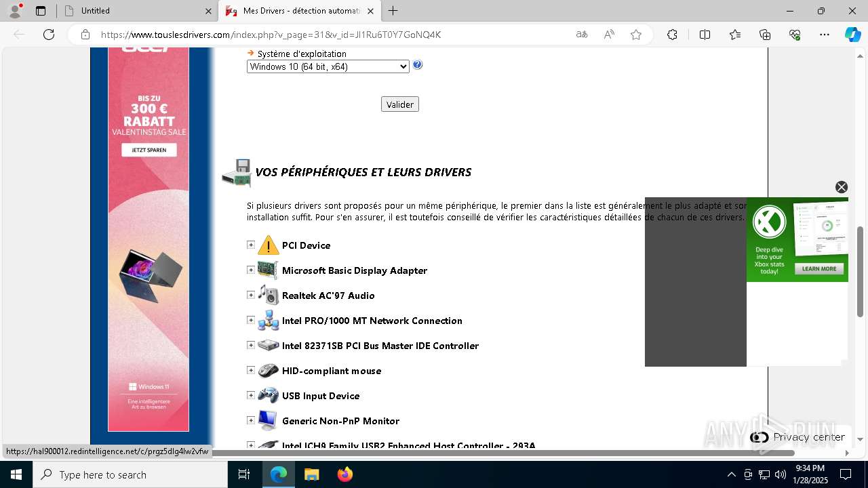The image size is (868, 488).
Task: Click the Valider button
Action: (400, 104)
